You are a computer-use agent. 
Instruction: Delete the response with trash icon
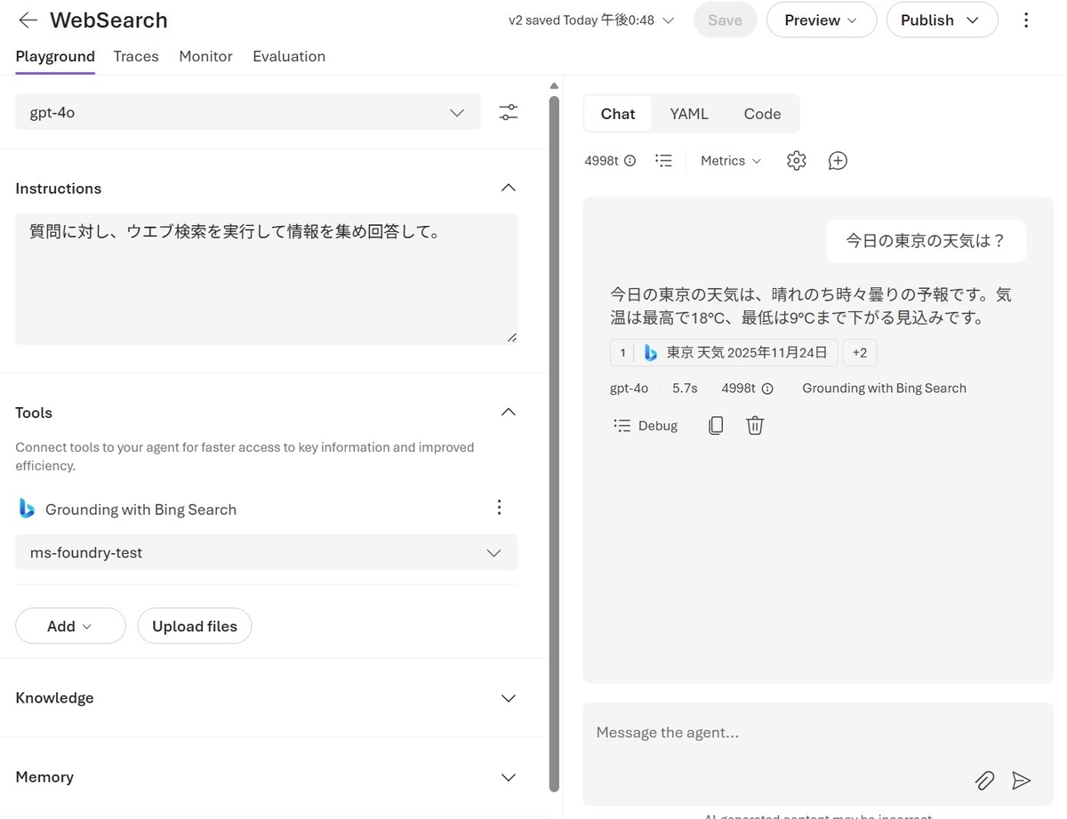tap(755, 425)
